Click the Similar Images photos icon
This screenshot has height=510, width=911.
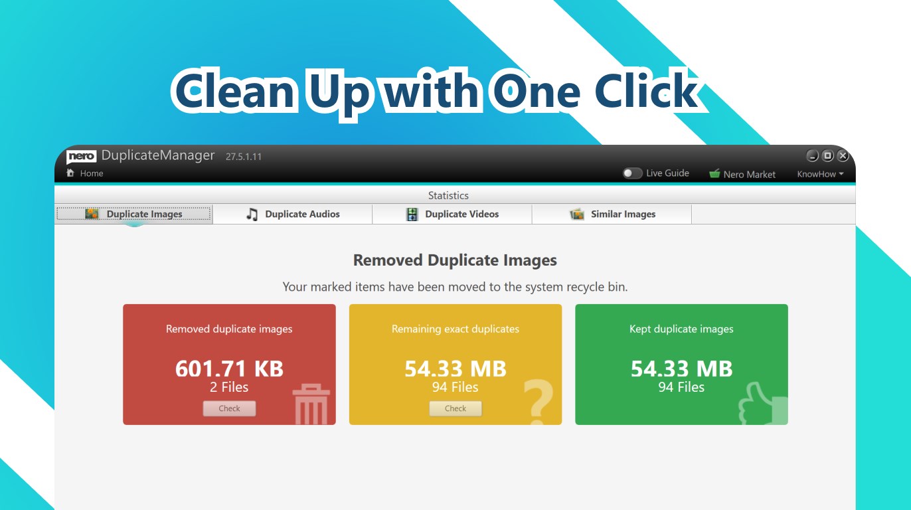(577, 214)
